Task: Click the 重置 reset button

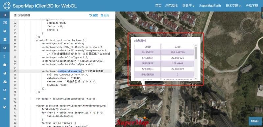Action: (94, 15)
